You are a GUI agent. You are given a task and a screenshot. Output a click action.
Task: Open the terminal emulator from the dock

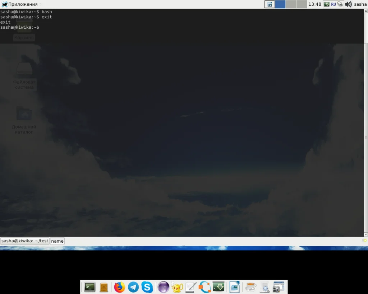pyautogui.click(x=89, y=287)
